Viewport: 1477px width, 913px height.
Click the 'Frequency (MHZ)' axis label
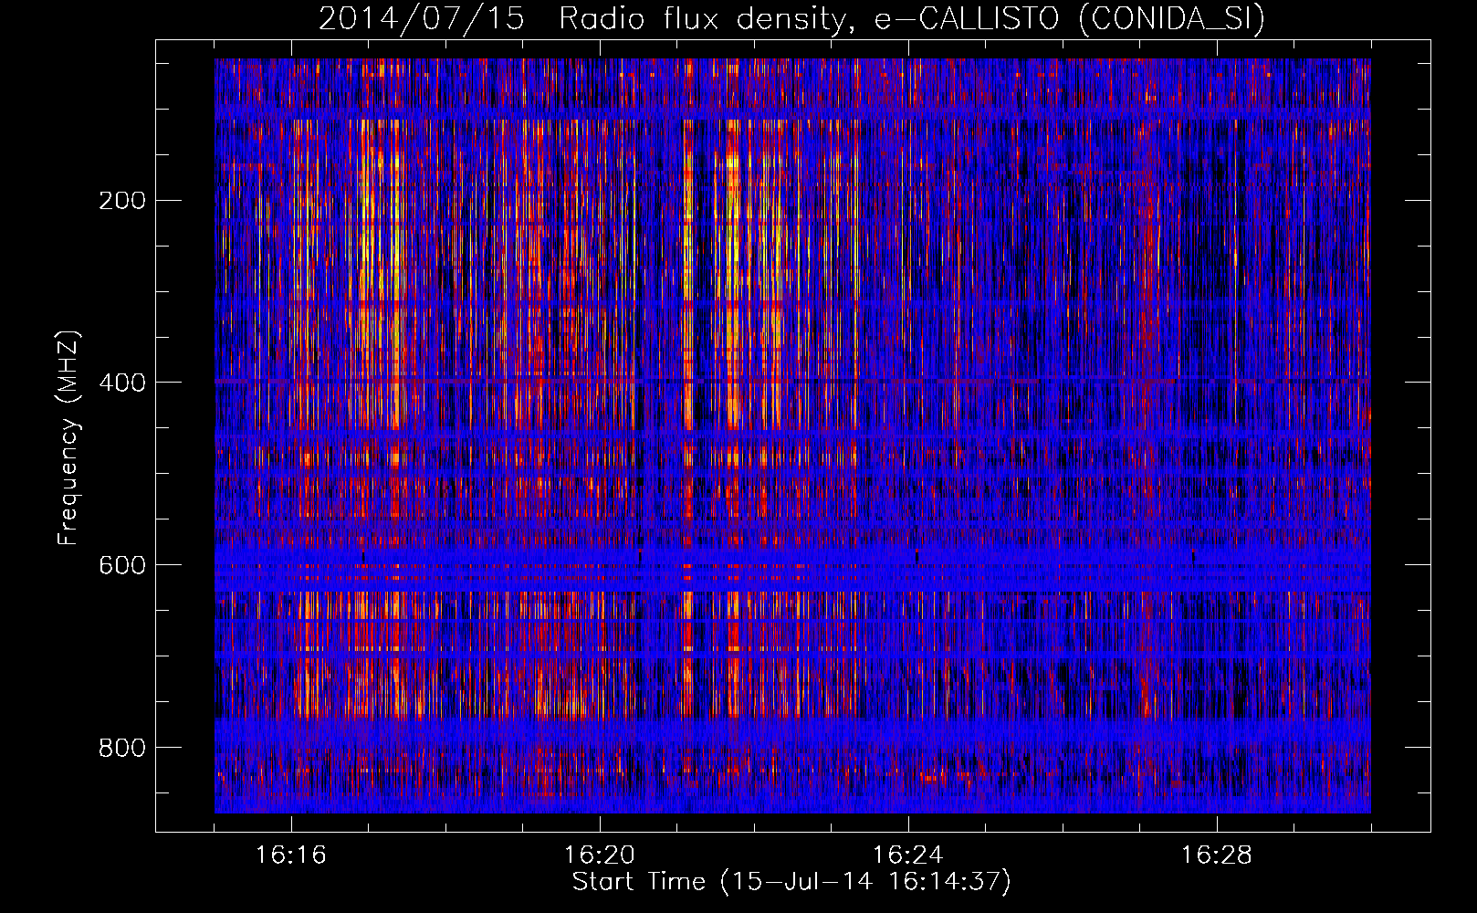68,437
